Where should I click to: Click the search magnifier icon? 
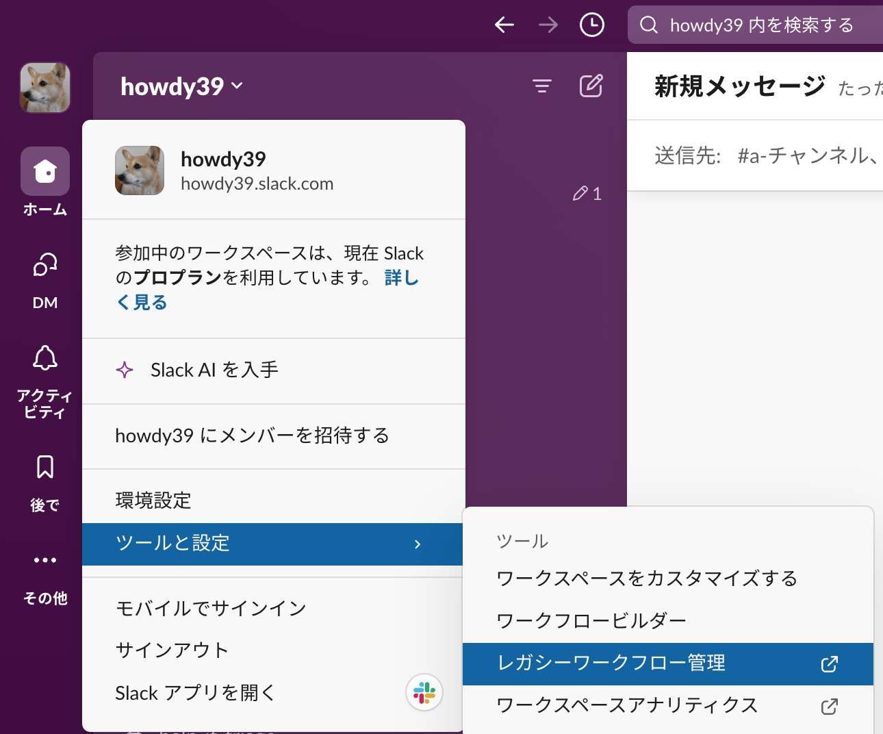pos(649,25)
